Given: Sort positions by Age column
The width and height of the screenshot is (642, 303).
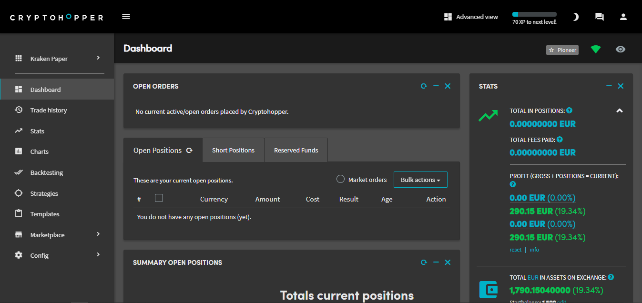Looking at the screenshot, I should pyautogui.click(x=387, y=199).
